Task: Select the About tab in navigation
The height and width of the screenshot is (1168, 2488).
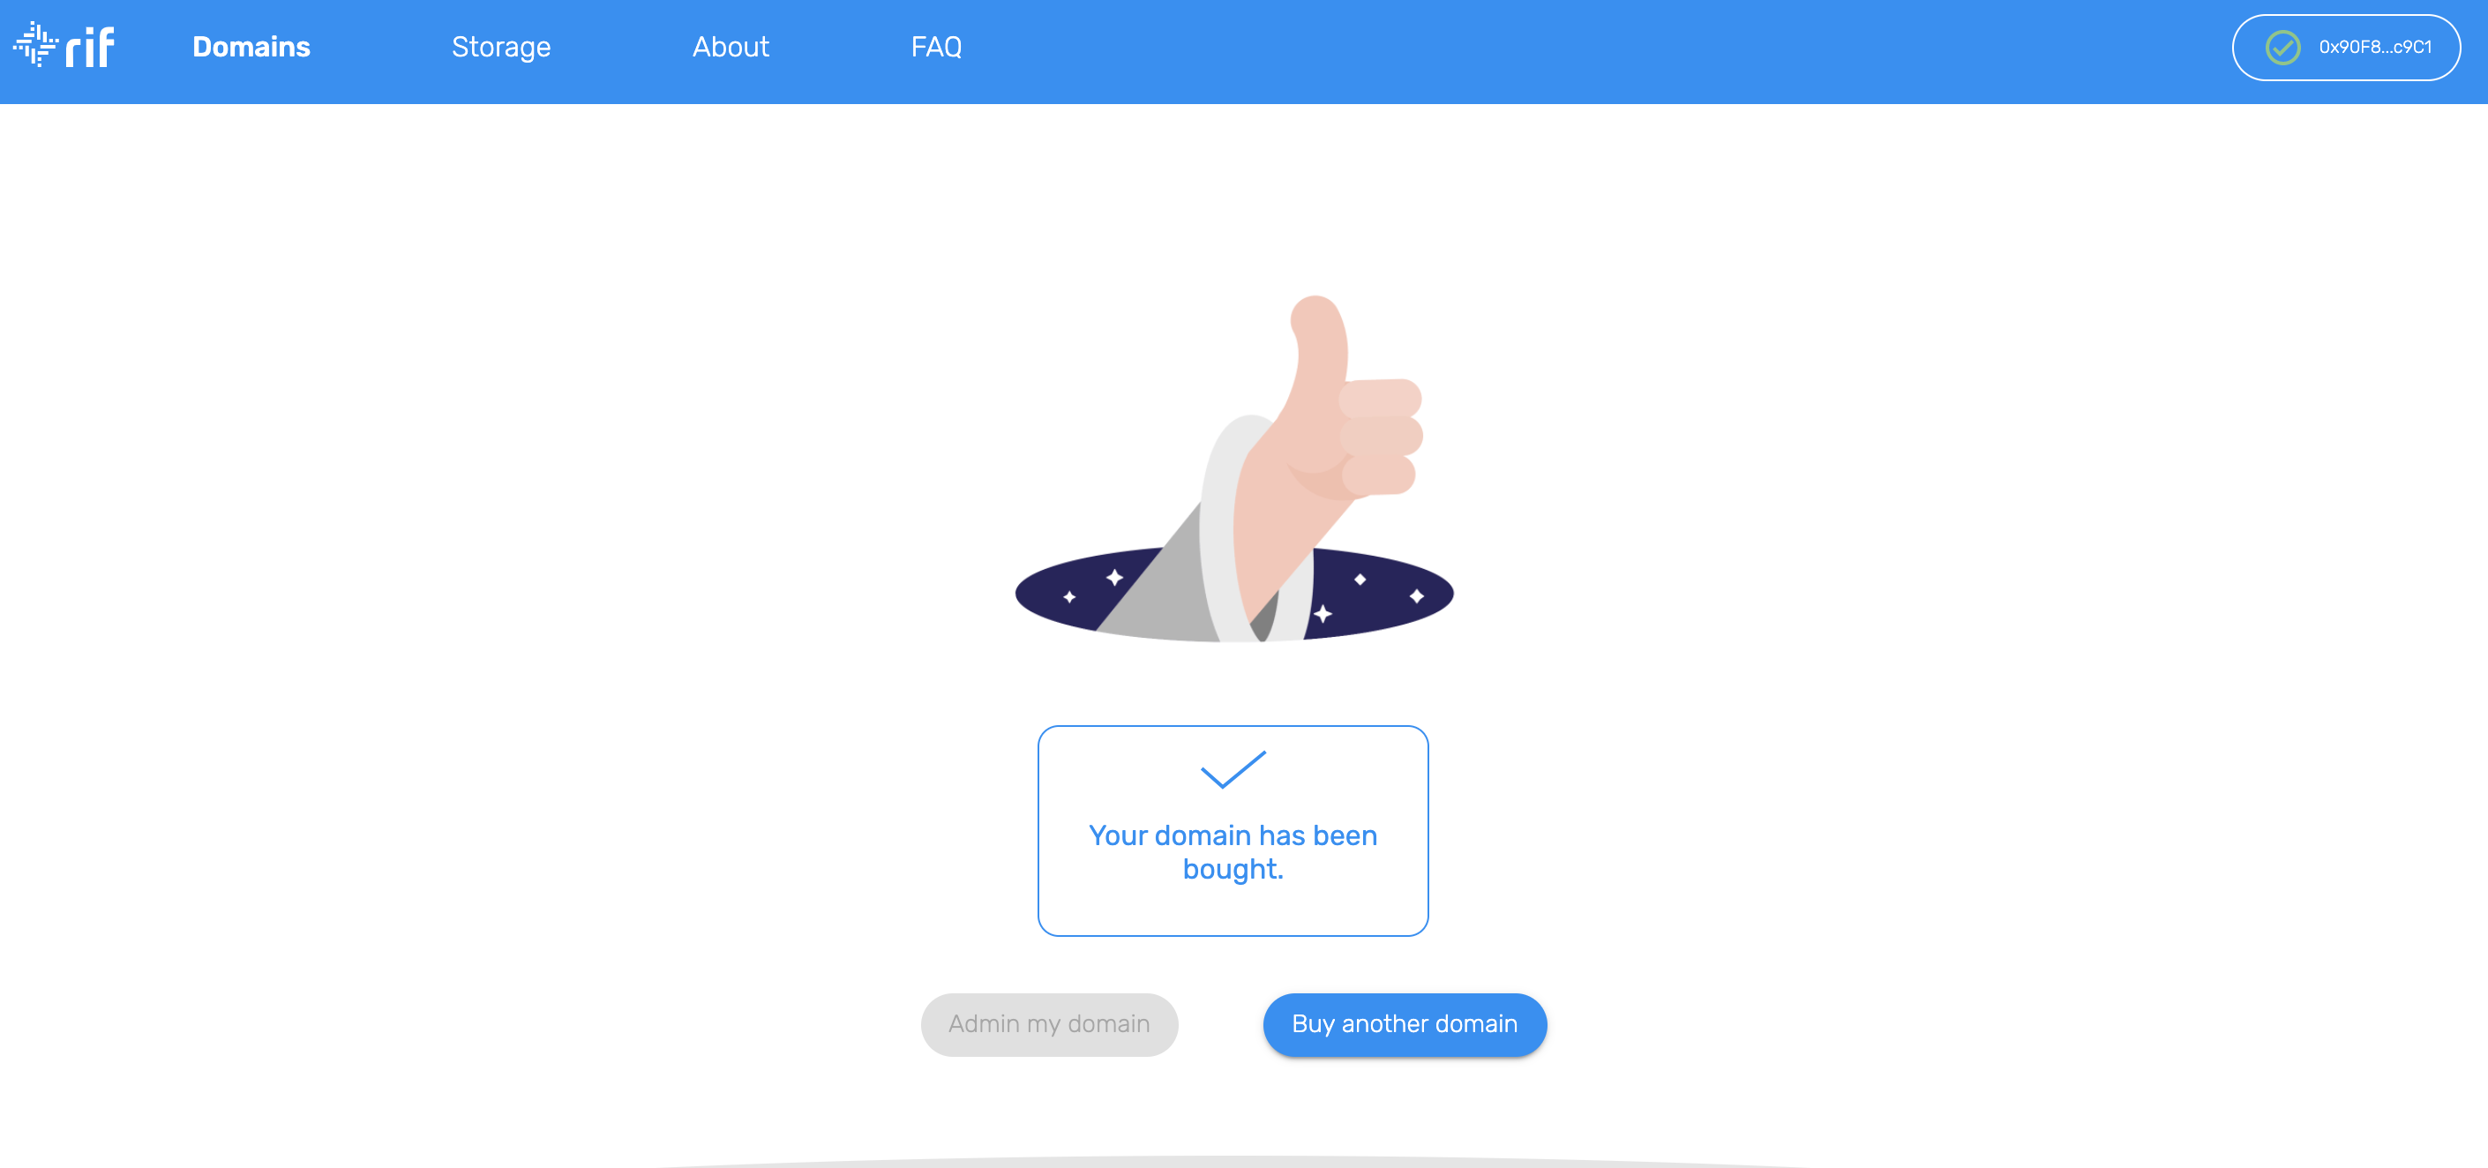Action: 731,48
